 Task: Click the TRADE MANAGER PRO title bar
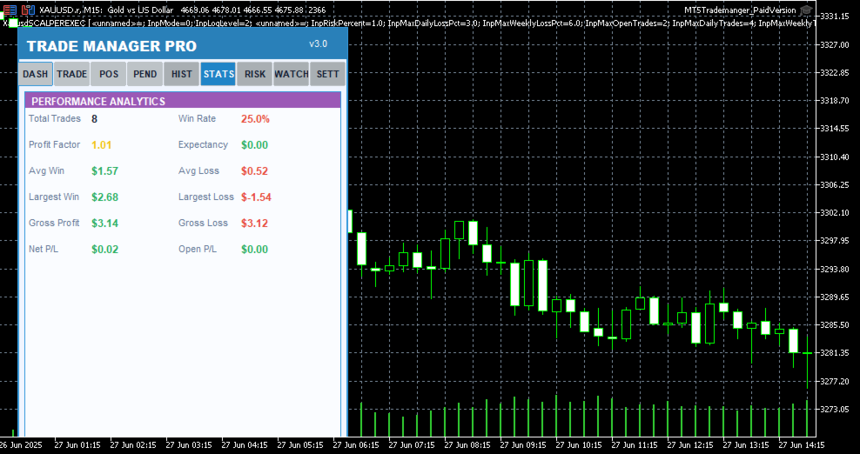[x=183, y=45]
